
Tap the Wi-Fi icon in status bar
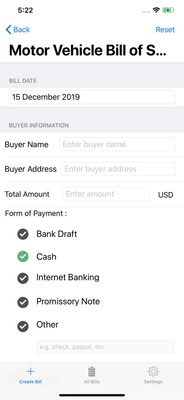pos(156,10)
